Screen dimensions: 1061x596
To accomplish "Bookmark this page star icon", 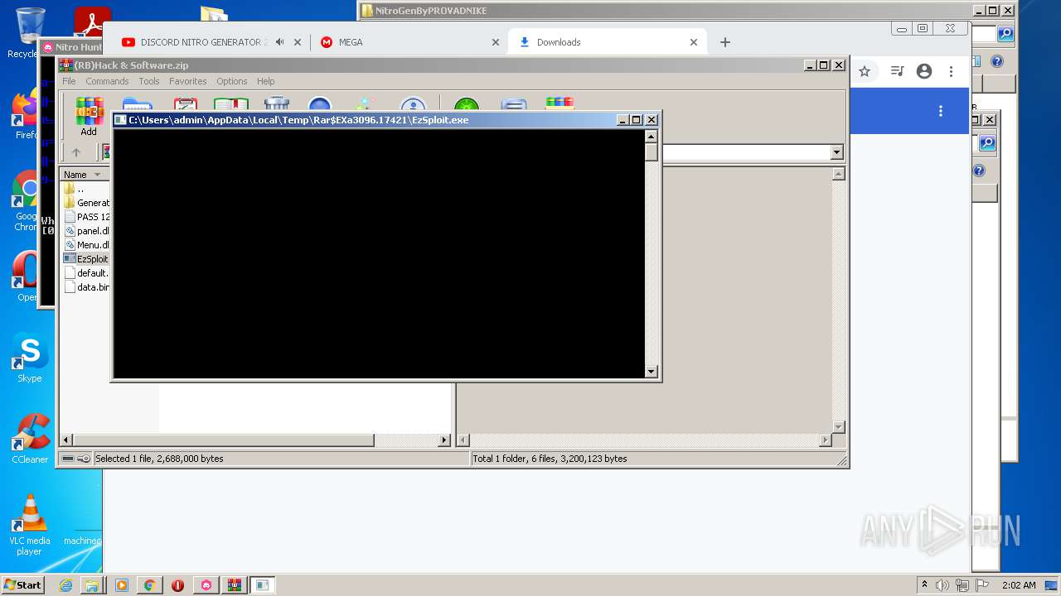I will (865, 71).
